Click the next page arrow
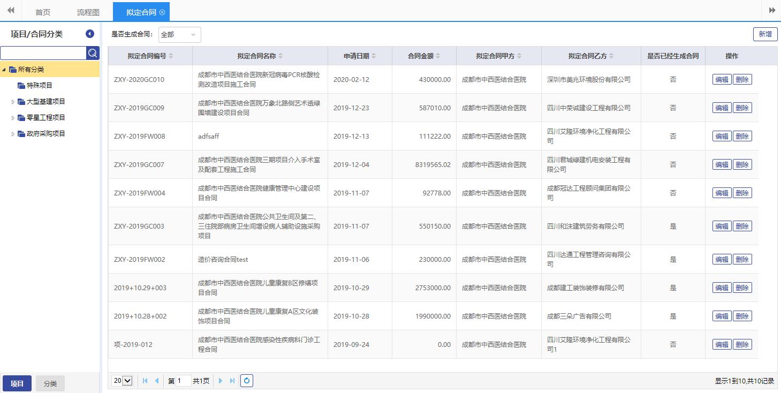Image resolution: width=781 pixels, height=393 pixels. click(221, 381)
